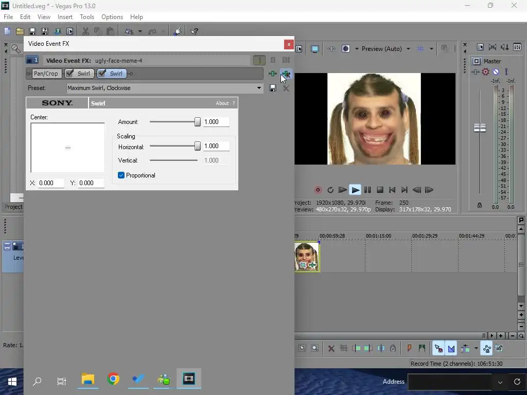Screen dimensions: 527x395
Task: Switch FX window to two-column view
Action: tap(273, 60)
